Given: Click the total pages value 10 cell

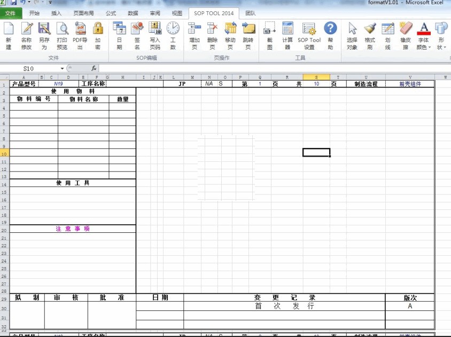Looking at the screenshot, I should (316, 84).
